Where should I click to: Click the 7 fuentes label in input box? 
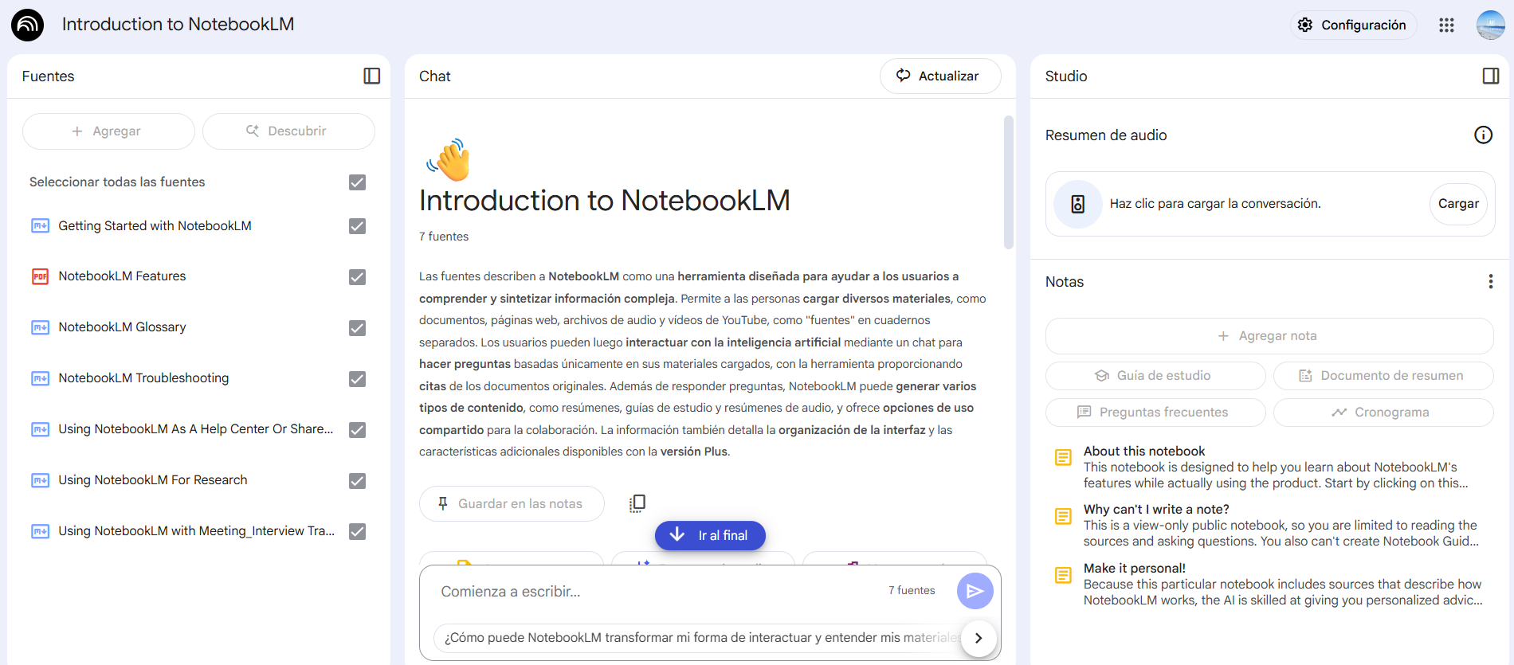tap(912, 590)
